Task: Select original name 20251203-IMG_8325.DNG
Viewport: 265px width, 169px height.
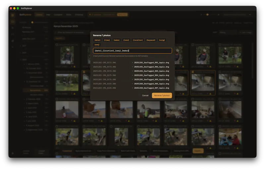Action: [104, 88]
